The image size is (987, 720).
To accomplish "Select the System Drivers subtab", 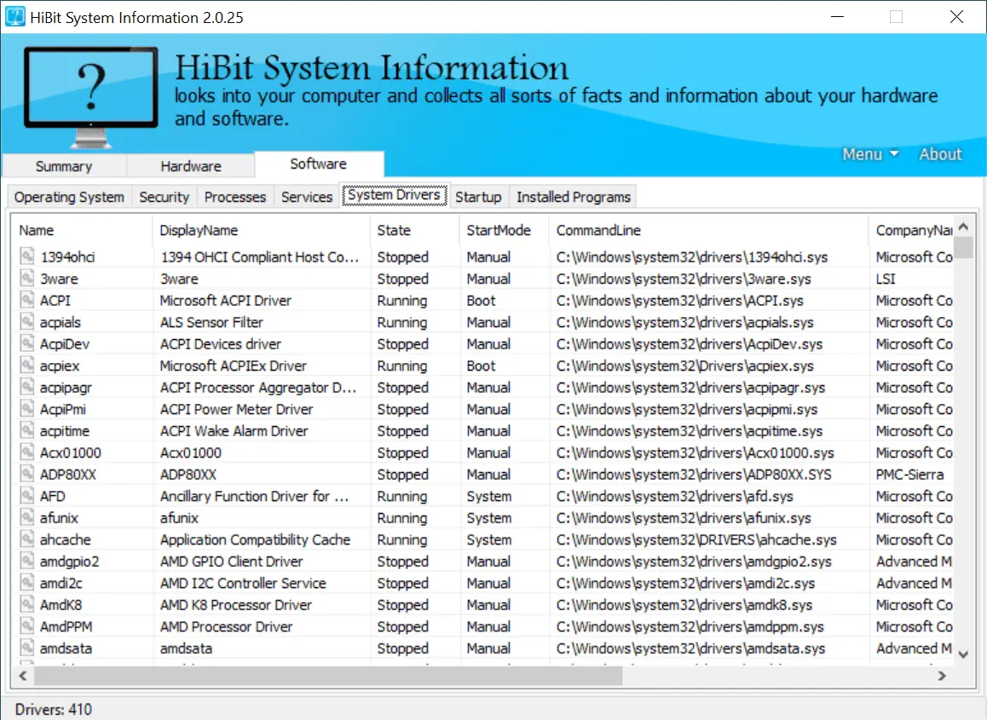I will click(x=394, y=195).
